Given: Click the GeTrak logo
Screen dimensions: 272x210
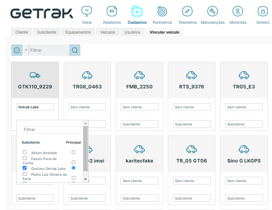Looking at the screenshot, I should 42,13.
